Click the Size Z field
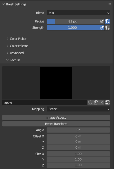The image size is (114, 169). tap(78, 165)
